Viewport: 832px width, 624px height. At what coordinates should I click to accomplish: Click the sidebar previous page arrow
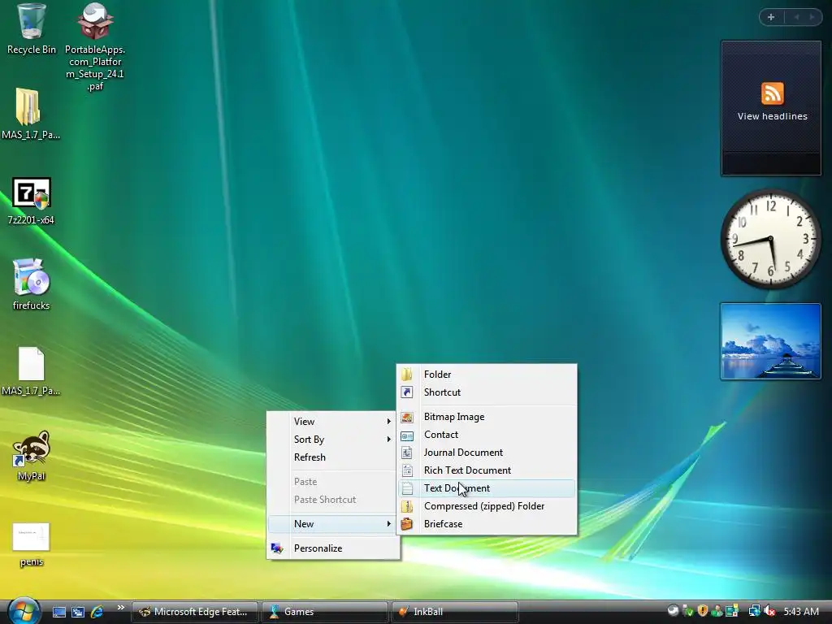tap(796, 17)
